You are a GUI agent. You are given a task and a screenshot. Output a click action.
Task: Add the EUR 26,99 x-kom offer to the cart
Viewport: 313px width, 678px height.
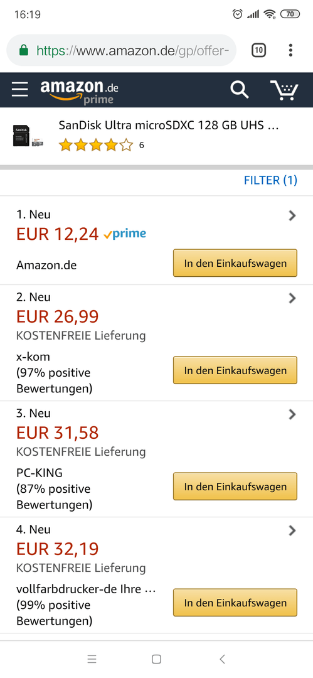(x=235, y=370)
